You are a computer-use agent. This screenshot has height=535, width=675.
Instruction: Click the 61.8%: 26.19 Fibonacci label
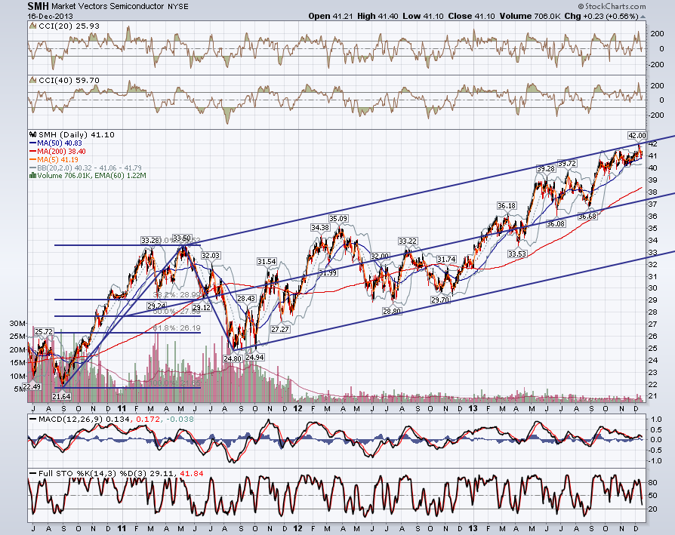(177, 327)
